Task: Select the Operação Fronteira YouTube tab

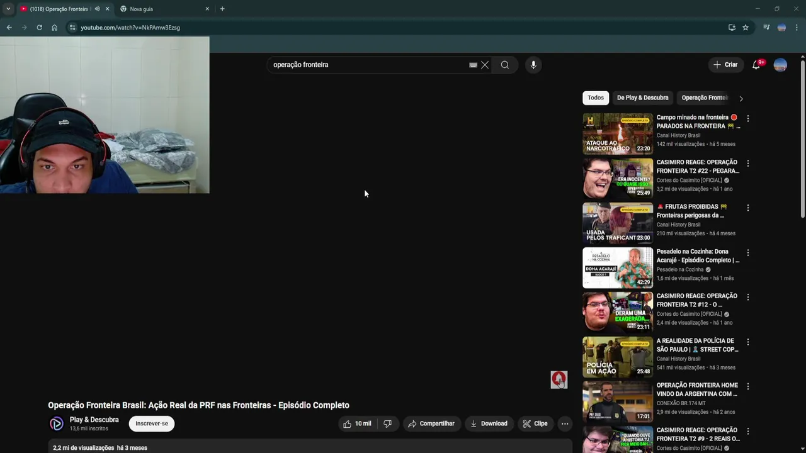Action: [60, 9]
